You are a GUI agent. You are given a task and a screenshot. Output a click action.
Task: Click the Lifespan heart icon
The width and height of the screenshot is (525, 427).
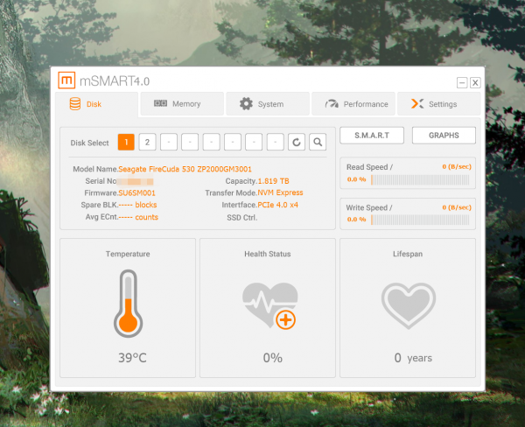click(408, 304)
